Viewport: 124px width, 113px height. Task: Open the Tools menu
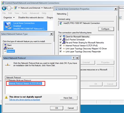[24, 13]
